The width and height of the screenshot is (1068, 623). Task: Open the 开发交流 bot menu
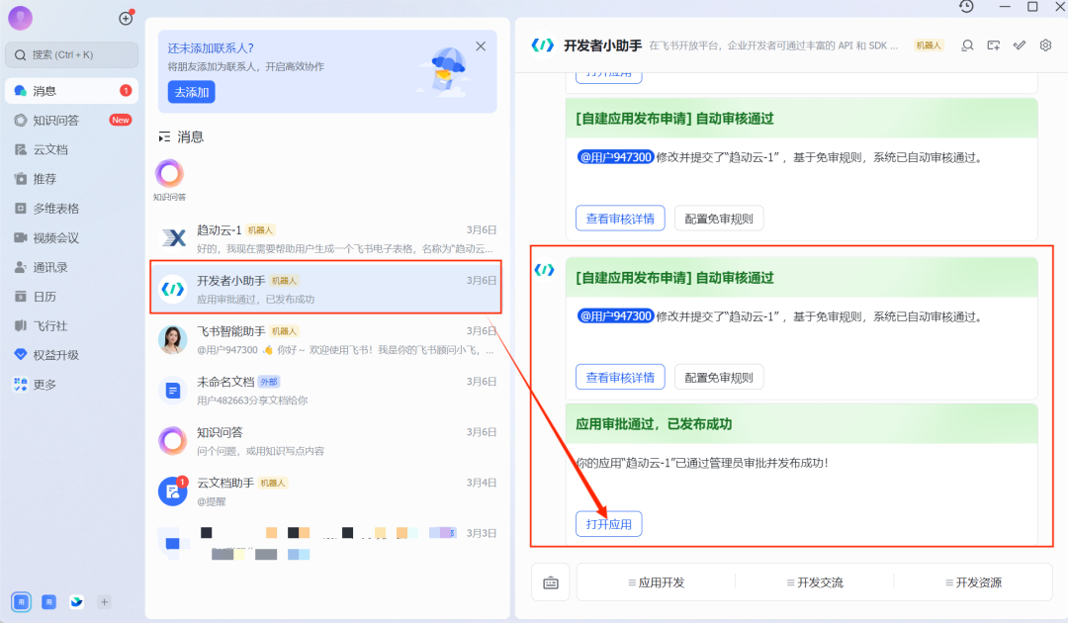[x=815, y=582]
